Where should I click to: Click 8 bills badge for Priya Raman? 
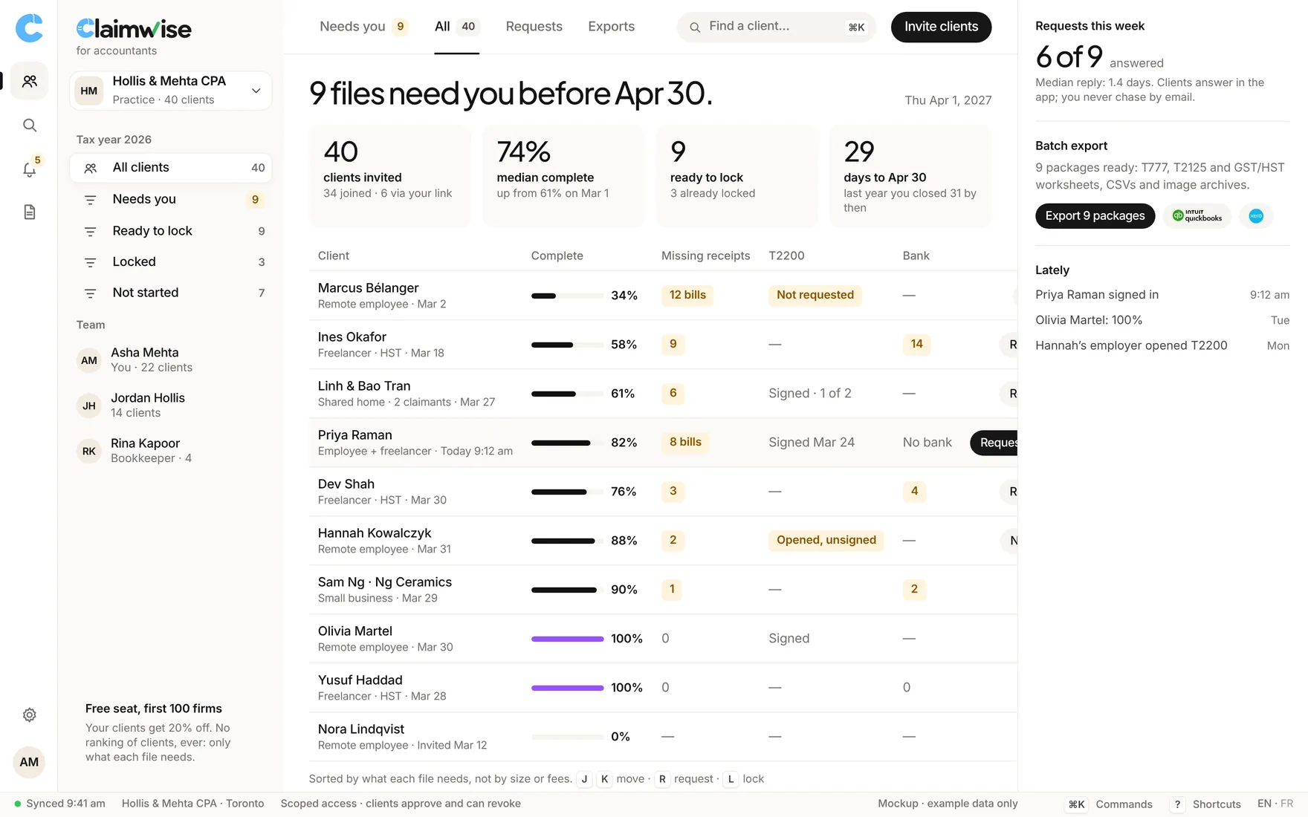point(685,442)
